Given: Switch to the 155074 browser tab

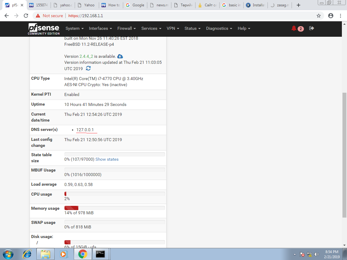Looking at the screenshot, I should coord(39,5).
